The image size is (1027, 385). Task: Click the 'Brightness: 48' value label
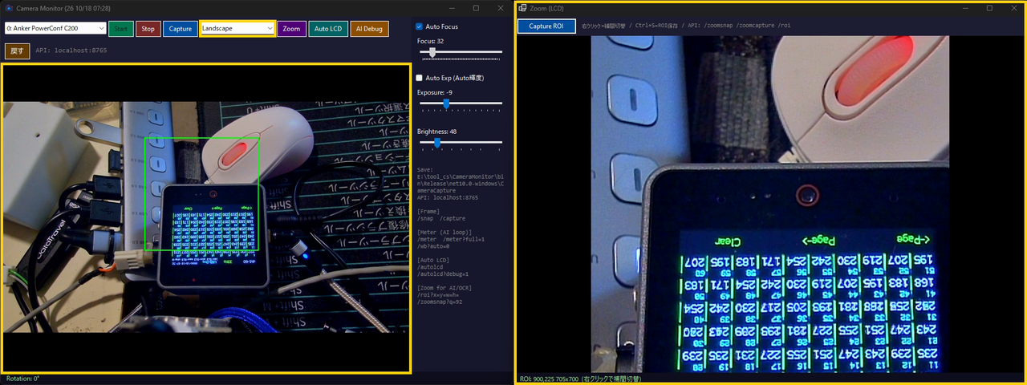click(437, 131)
